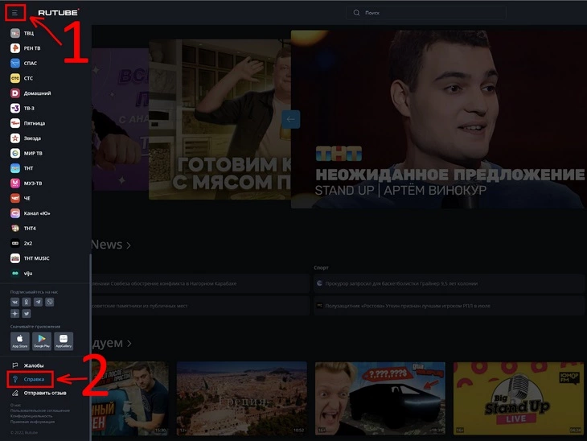
Task: Open the О нас link
Action: 16,405
